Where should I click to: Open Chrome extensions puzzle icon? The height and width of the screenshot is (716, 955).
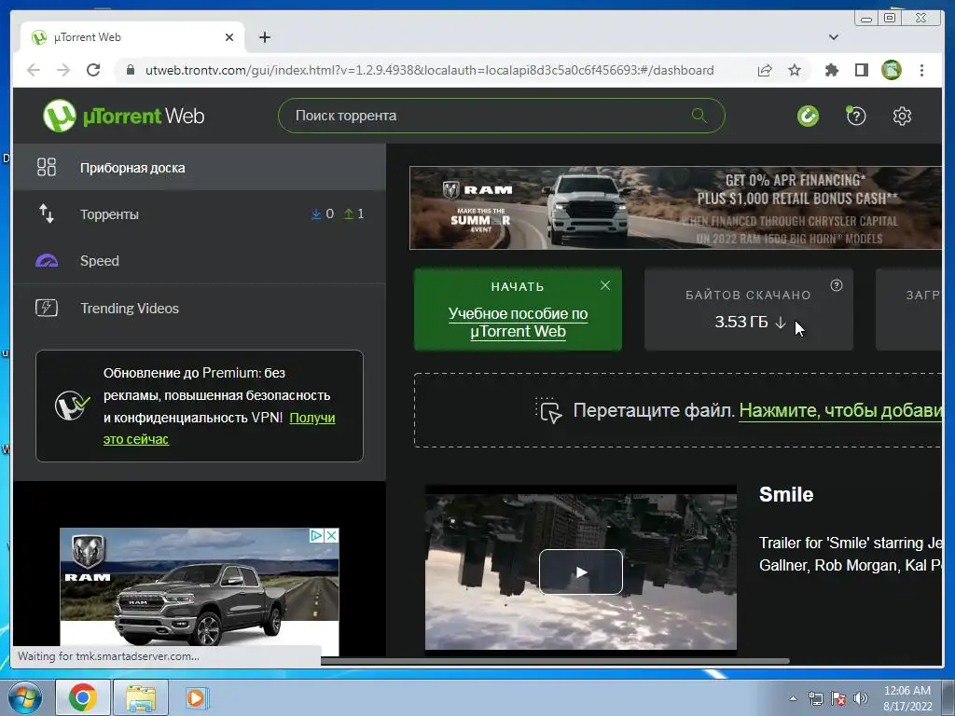click(x=831, y=70)
